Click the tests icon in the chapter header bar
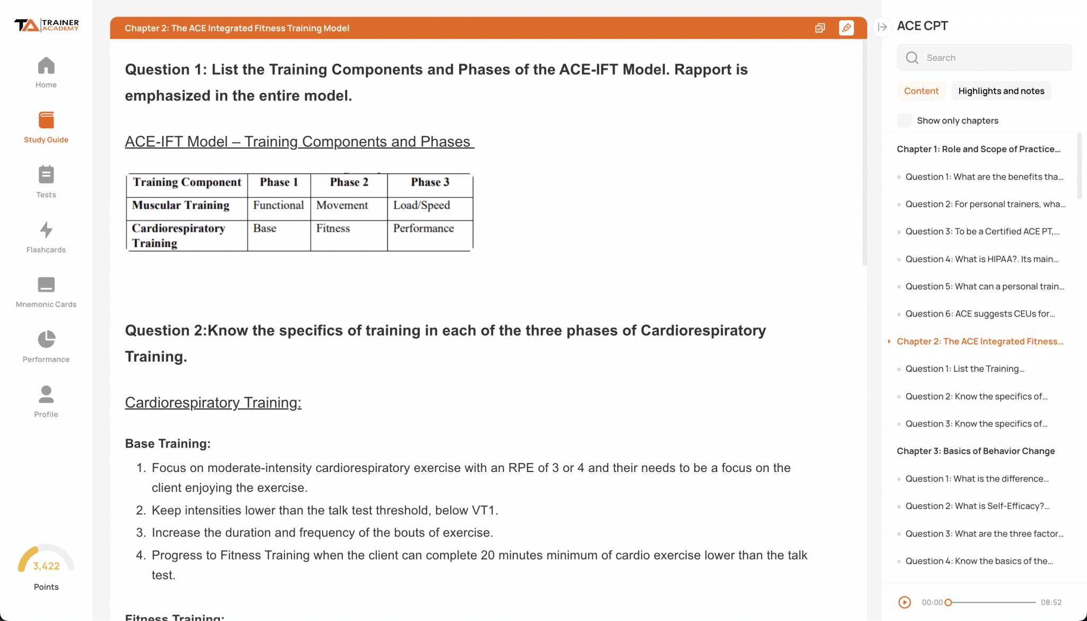Image resolution: width=1087 pixels, height=621 pixels. [x=820, y=28]
